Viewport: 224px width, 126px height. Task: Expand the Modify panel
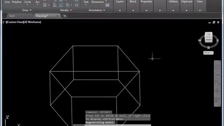tap(66, 10)
